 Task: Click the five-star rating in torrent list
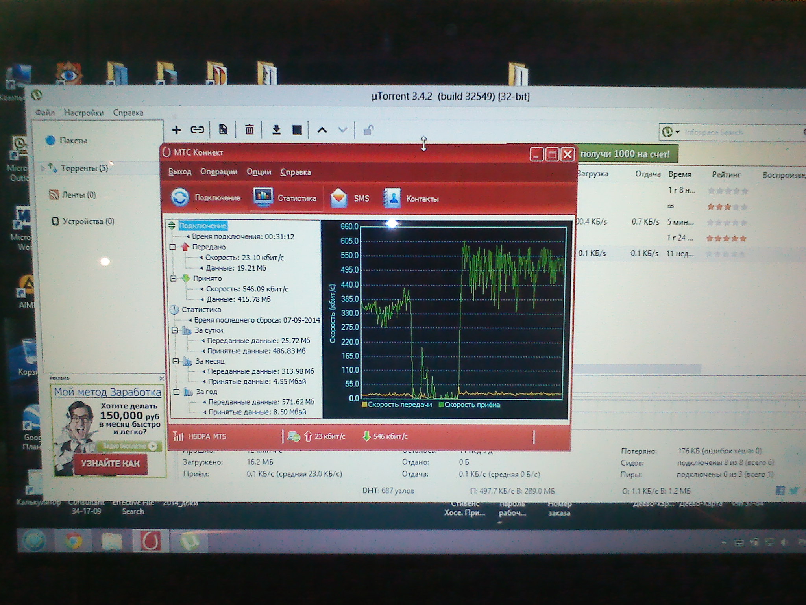click(727, 238)
